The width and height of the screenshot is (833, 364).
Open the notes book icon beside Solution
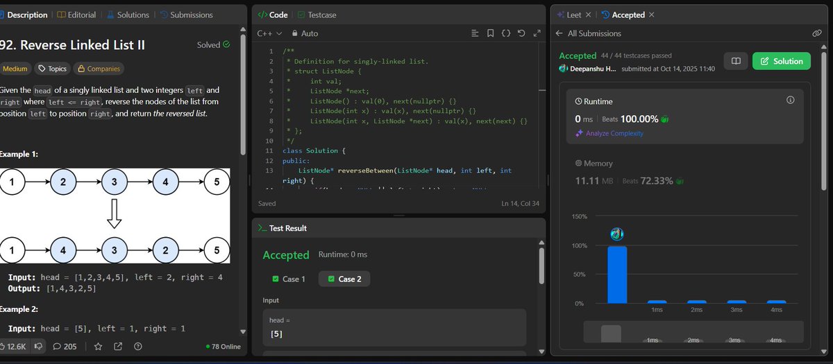[736, 61]
